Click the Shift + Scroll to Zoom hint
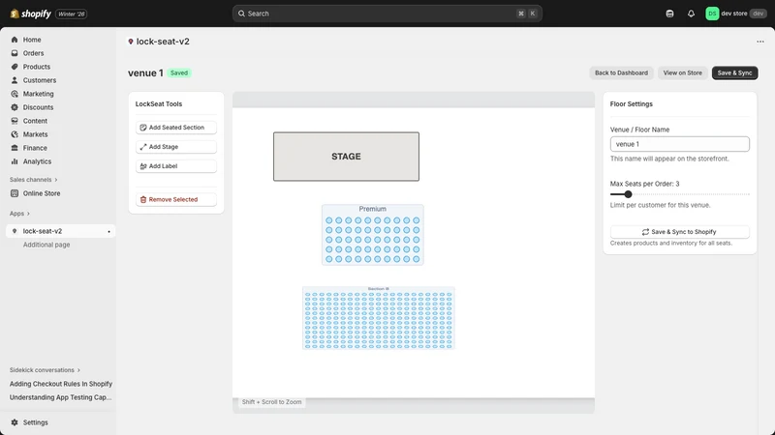This screenshot has width=775, height=435. [271, 402]
